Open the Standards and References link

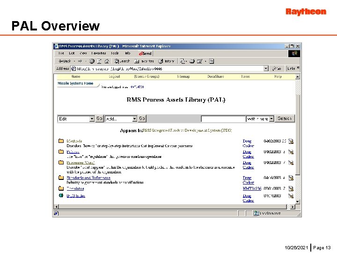click(x=88, y=178)
